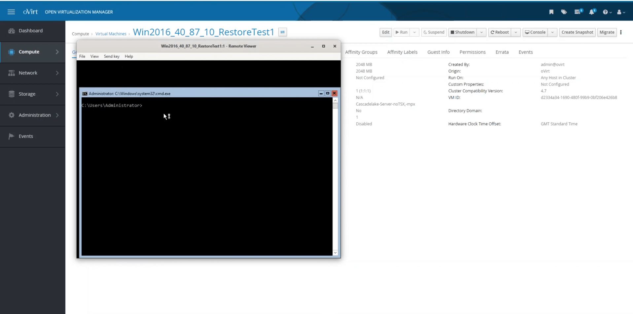633x314 pixels.
Task: Click the Reboot button
Action: 500,32
